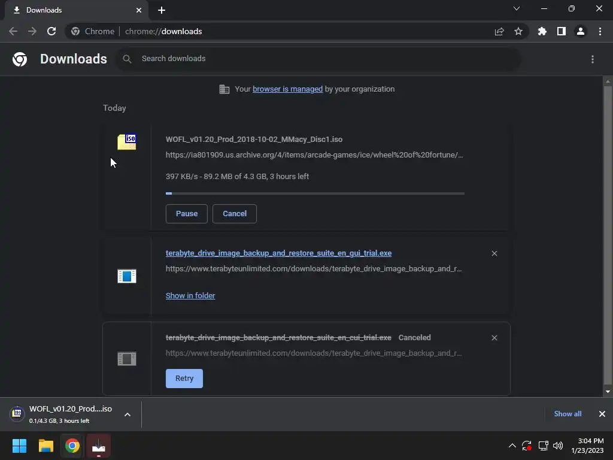
Task: Open terabyte gui_trial.exe file link
Action: 279,253
